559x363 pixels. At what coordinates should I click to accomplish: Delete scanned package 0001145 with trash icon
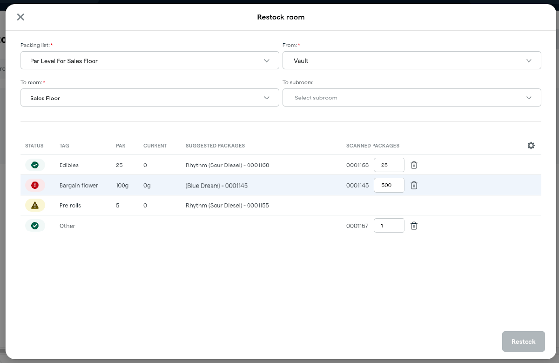pyautogui.click(x=414, y=185)
